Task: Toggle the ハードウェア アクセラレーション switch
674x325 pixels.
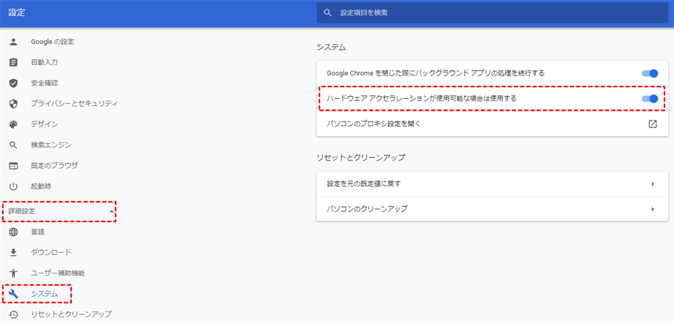Action: [x=650, y=99]
